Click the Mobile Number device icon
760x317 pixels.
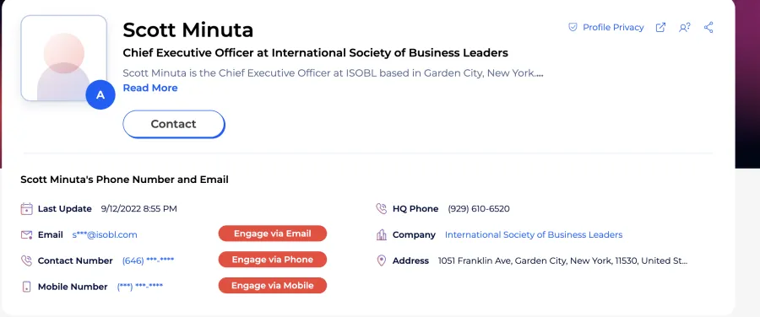tap(27, 287)
